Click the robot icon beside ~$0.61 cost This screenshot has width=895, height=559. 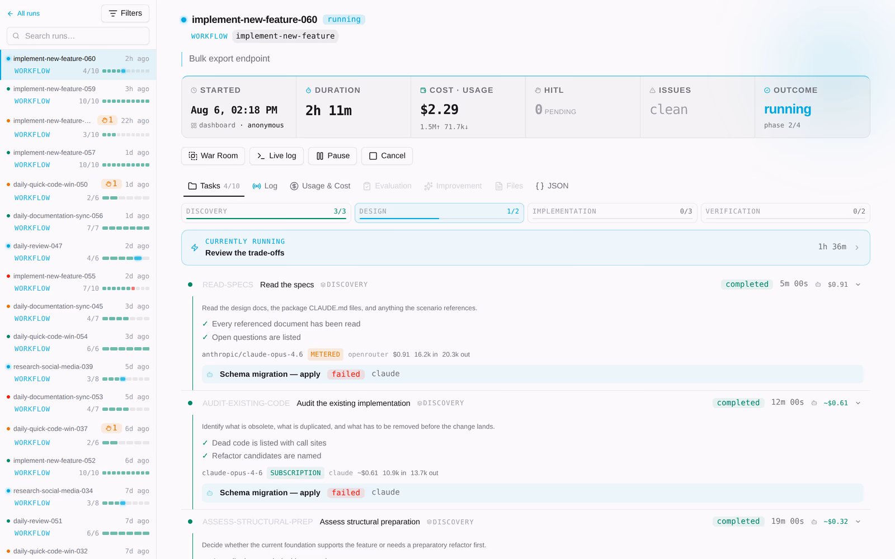pyautogui.click(x=814, y=403)
